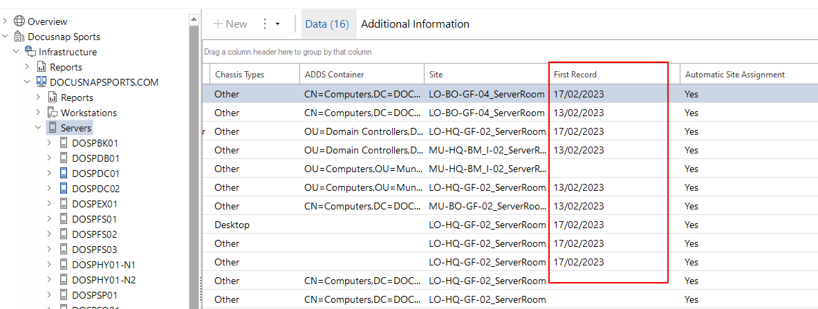The image size is (818, 309).
Task: Expand Reports under Infrastructure
Action: [27, 67]
